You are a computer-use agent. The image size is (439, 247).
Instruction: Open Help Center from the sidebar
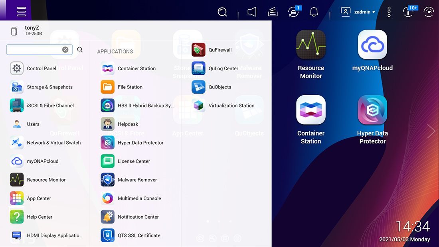point(39,217)
